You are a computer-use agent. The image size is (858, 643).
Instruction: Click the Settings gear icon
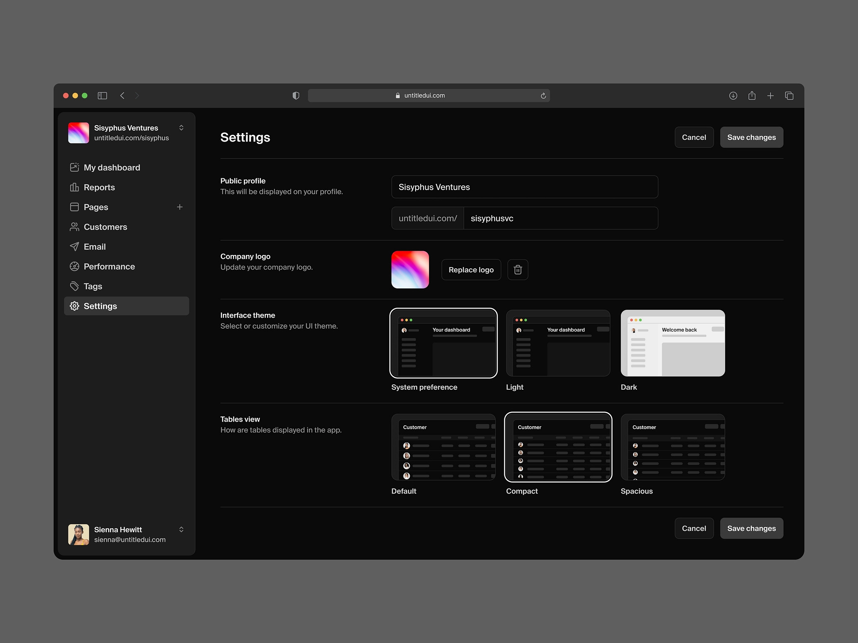(x=74, y=306)
